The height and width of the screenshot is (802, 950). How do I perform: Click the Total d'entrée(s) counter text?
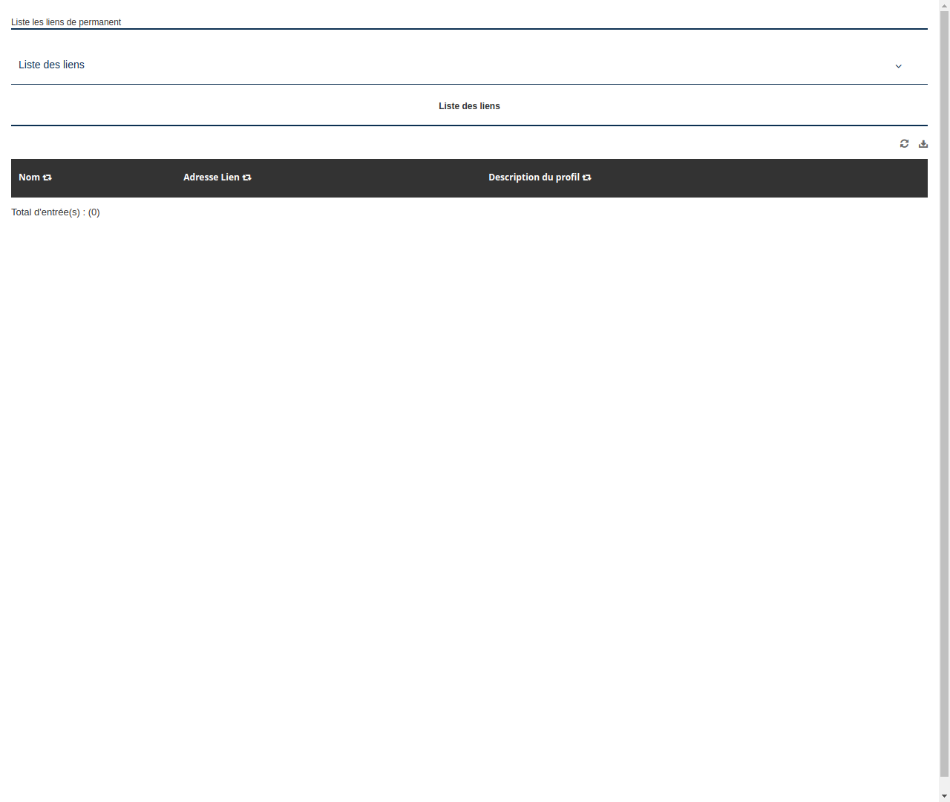click(56, 212)
